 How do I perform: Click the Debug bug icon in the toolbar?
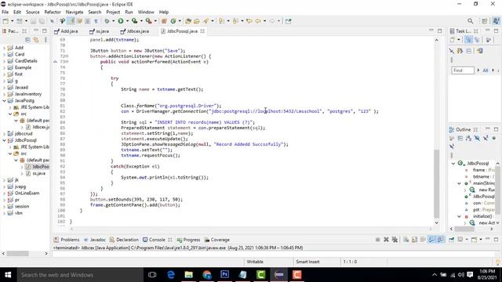pyautogui.click(x=107, y=21)
